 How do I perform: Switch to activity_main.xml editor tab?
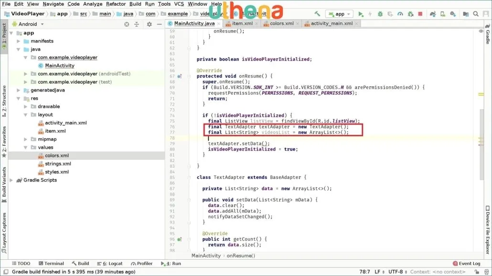coord(332,23)
